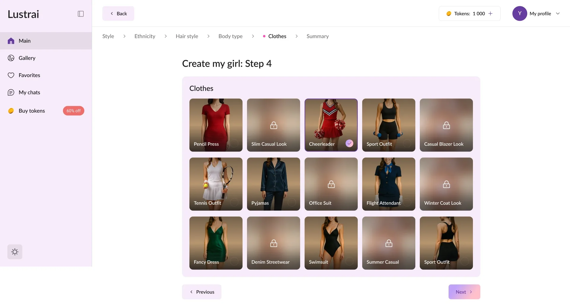Click the lock icon on Winter Coat Look
This screenshot has width=570, height=308.
446,184
